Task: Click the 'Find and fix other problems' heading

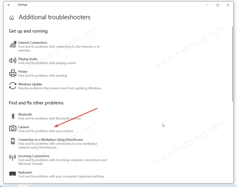Action: (36, 103)
